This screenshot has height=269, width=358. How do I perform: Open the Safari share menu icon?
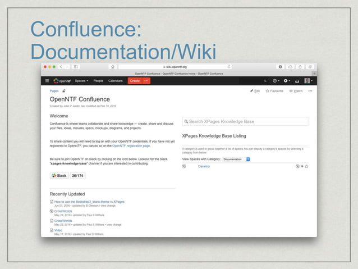click(300, 67)
